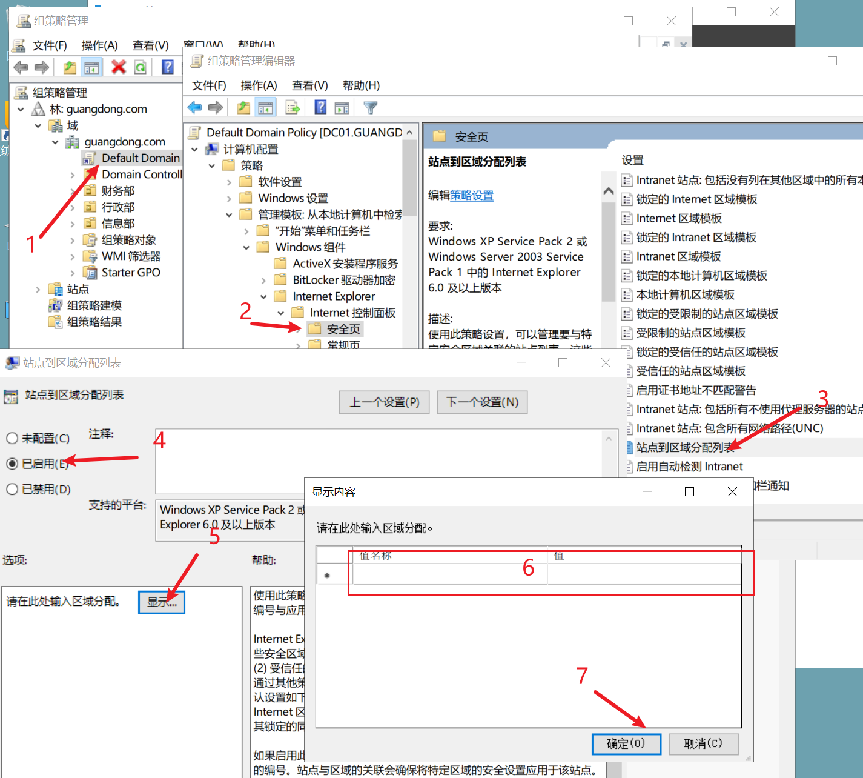Select the 已启用(E) radio button
The width and height of the screenshot is (863, 778).
point(12,464)
